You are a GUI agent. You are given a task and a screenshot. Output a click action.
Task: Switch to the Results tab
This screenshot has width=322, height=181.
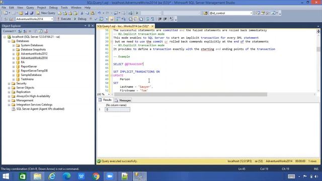(x=105, y=100)
